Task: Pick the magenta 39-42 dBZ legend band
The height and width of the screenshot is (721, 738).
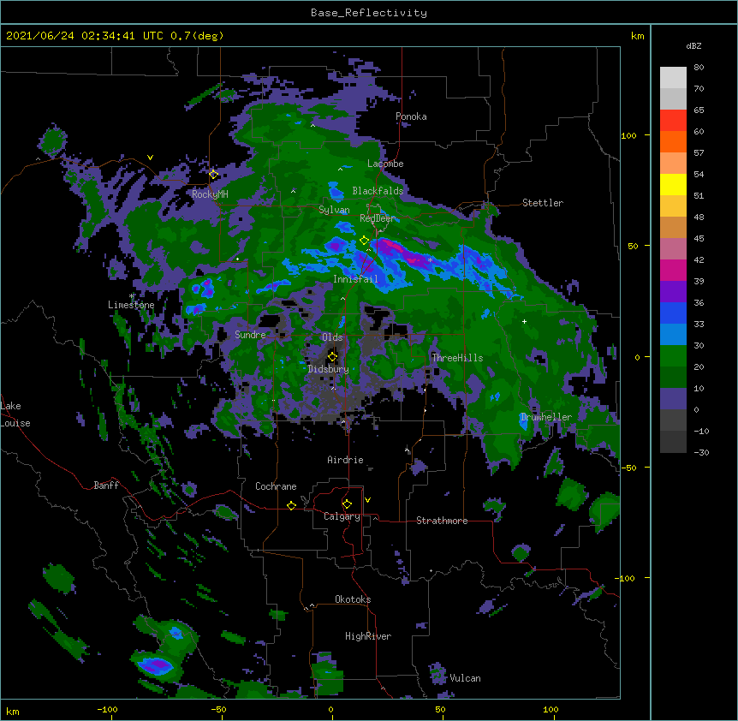Action: (x=673, y=270)
